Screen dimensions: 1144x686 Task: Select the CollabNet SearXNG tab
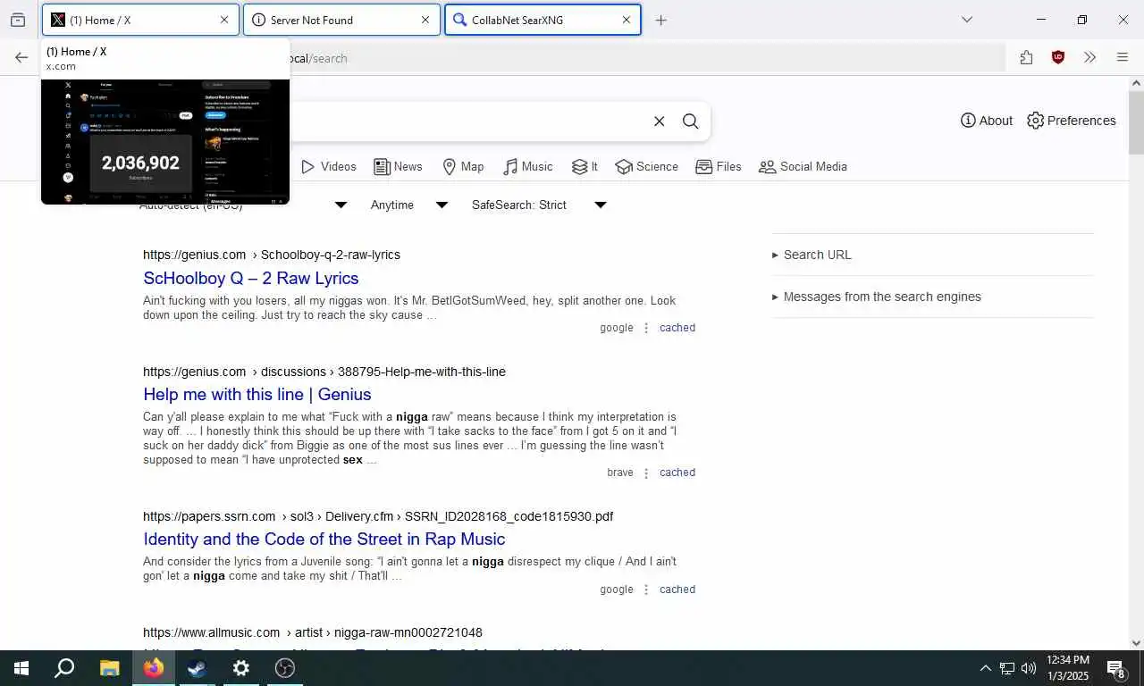point(543,20)
